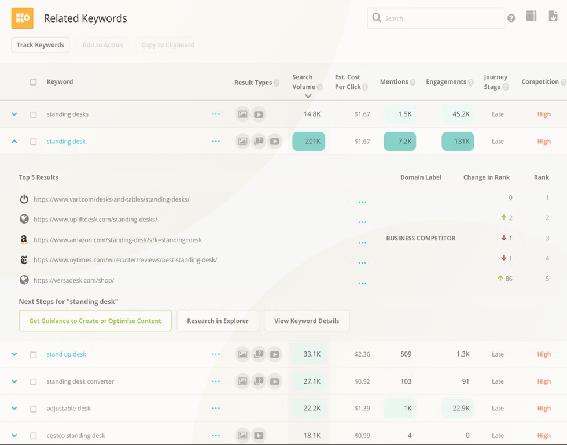Click video icon for costco standing desk row
The image size is (567, 445).
pyautogui.click(x=259, y=436)
